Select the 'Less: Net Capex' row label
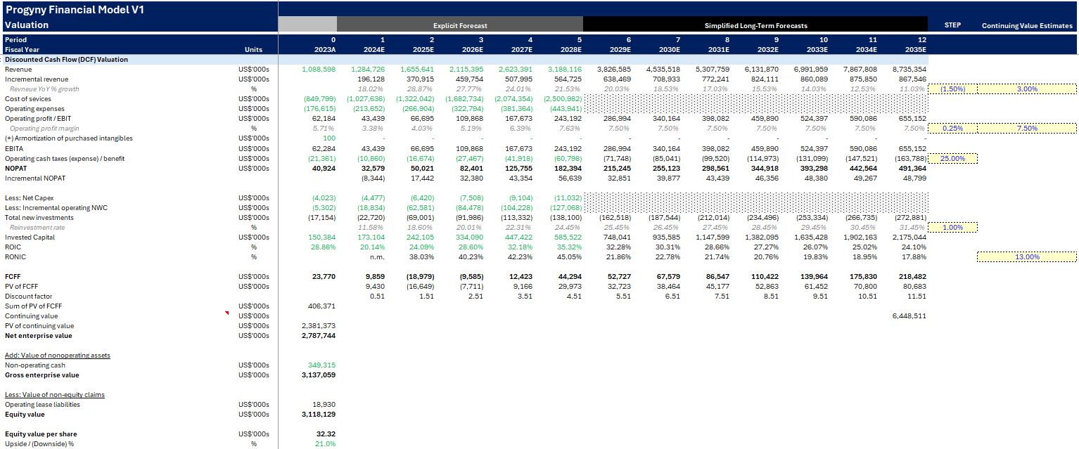Image resolution: width=1079 pixels, height=449 pixels. point(28,197)
